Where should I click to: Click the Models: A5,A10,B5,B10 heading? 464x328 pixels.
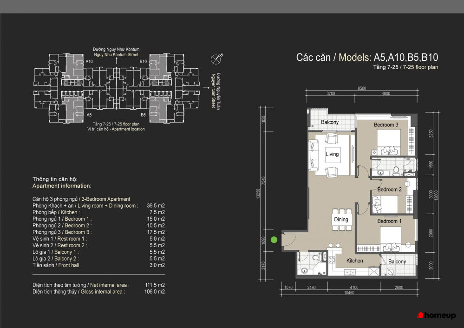pos(367,58)
